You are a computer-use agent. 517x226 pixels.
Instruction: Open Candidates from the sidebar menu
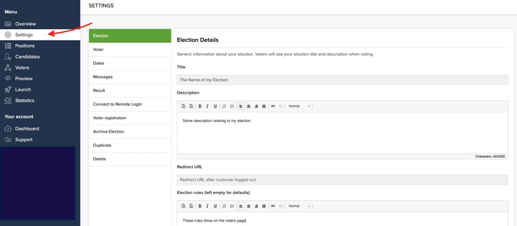click(x=27, y=56)
